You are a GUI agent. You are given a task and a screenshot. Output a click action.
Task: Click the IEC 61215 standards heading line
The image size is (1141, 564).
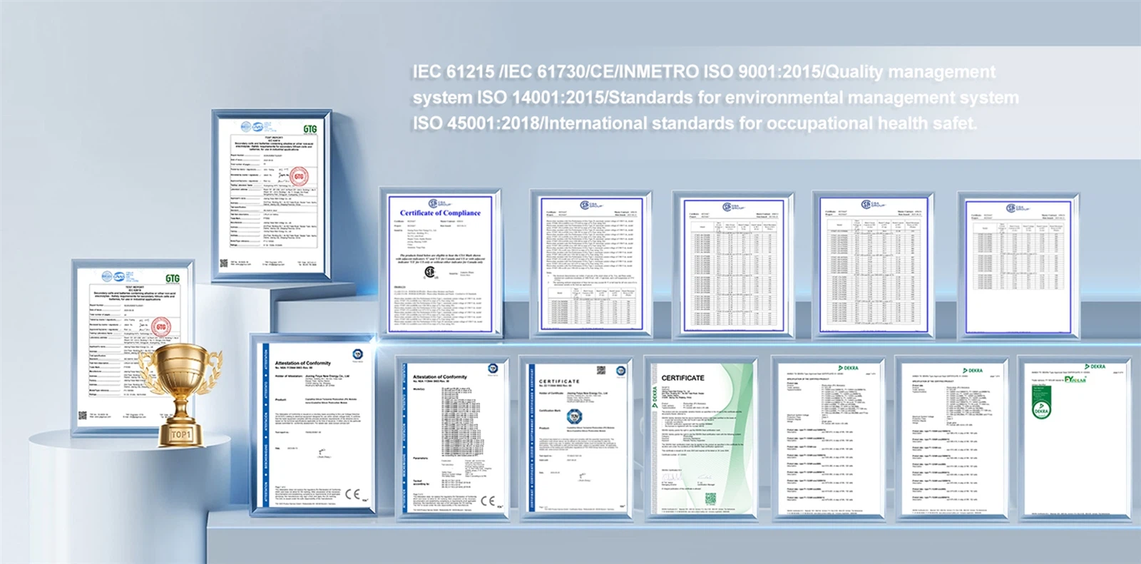coord(703,72)
